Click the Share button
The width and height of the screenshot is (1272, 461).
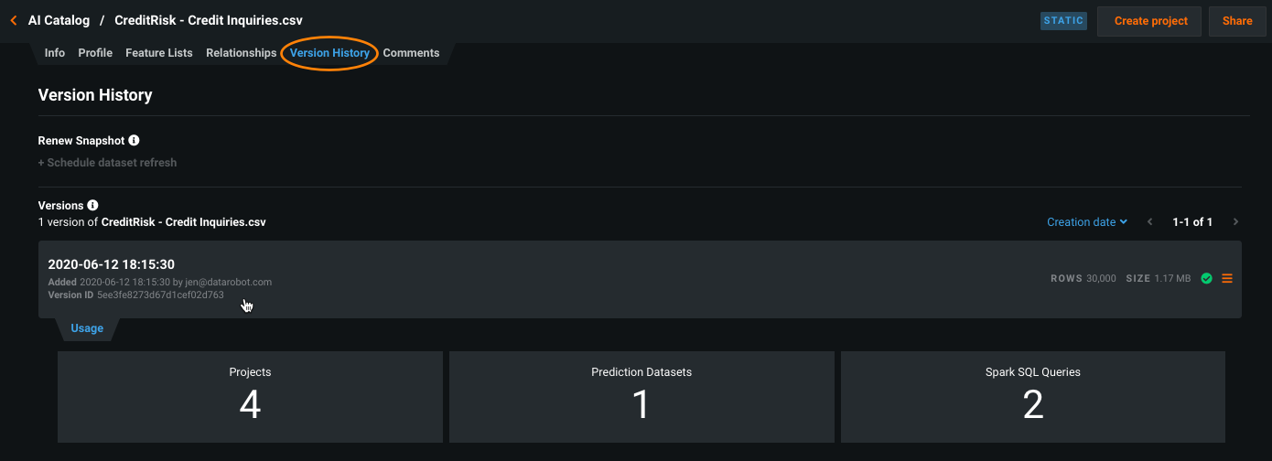tap(1237, 21)
